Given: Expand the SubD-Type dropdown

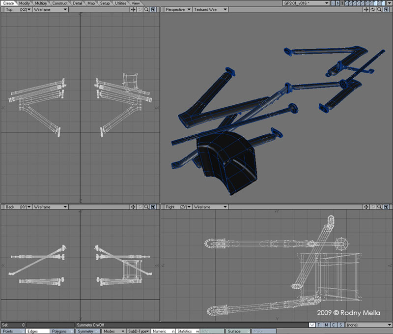Looking at the screenshot, I should [138, 332].
